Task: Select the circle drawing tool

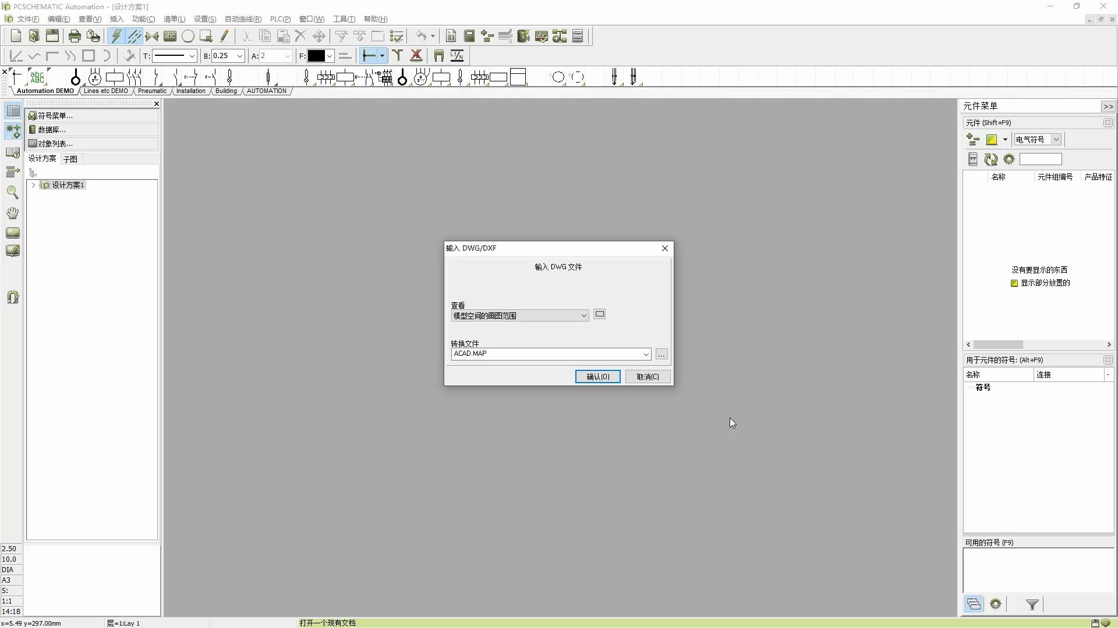Action: [x=187, y=36]
